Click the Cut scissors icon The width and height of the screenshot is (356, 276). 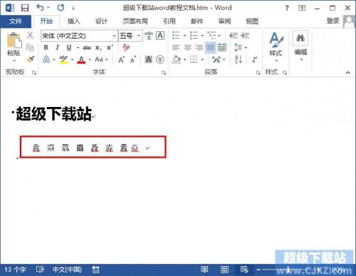click(x=30, y=36)
